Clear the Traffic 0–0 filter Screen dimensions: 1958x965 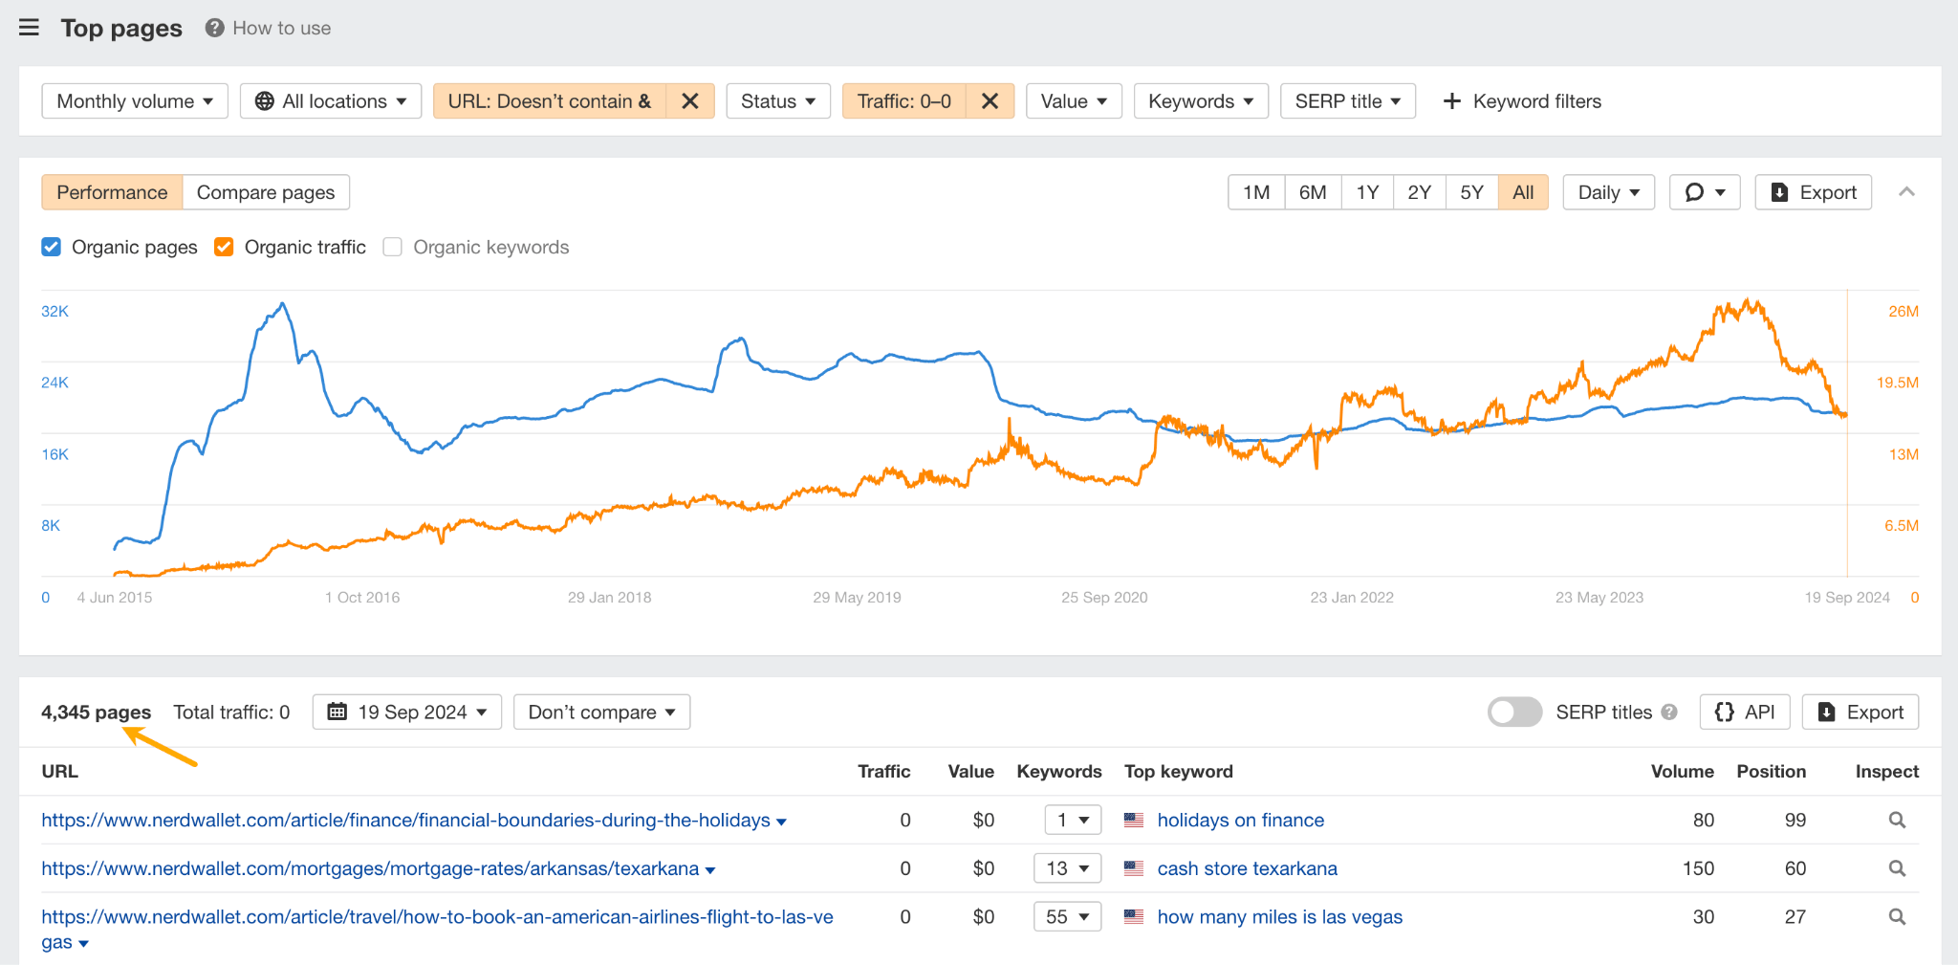pyautogui.click(x=990, y=101)
